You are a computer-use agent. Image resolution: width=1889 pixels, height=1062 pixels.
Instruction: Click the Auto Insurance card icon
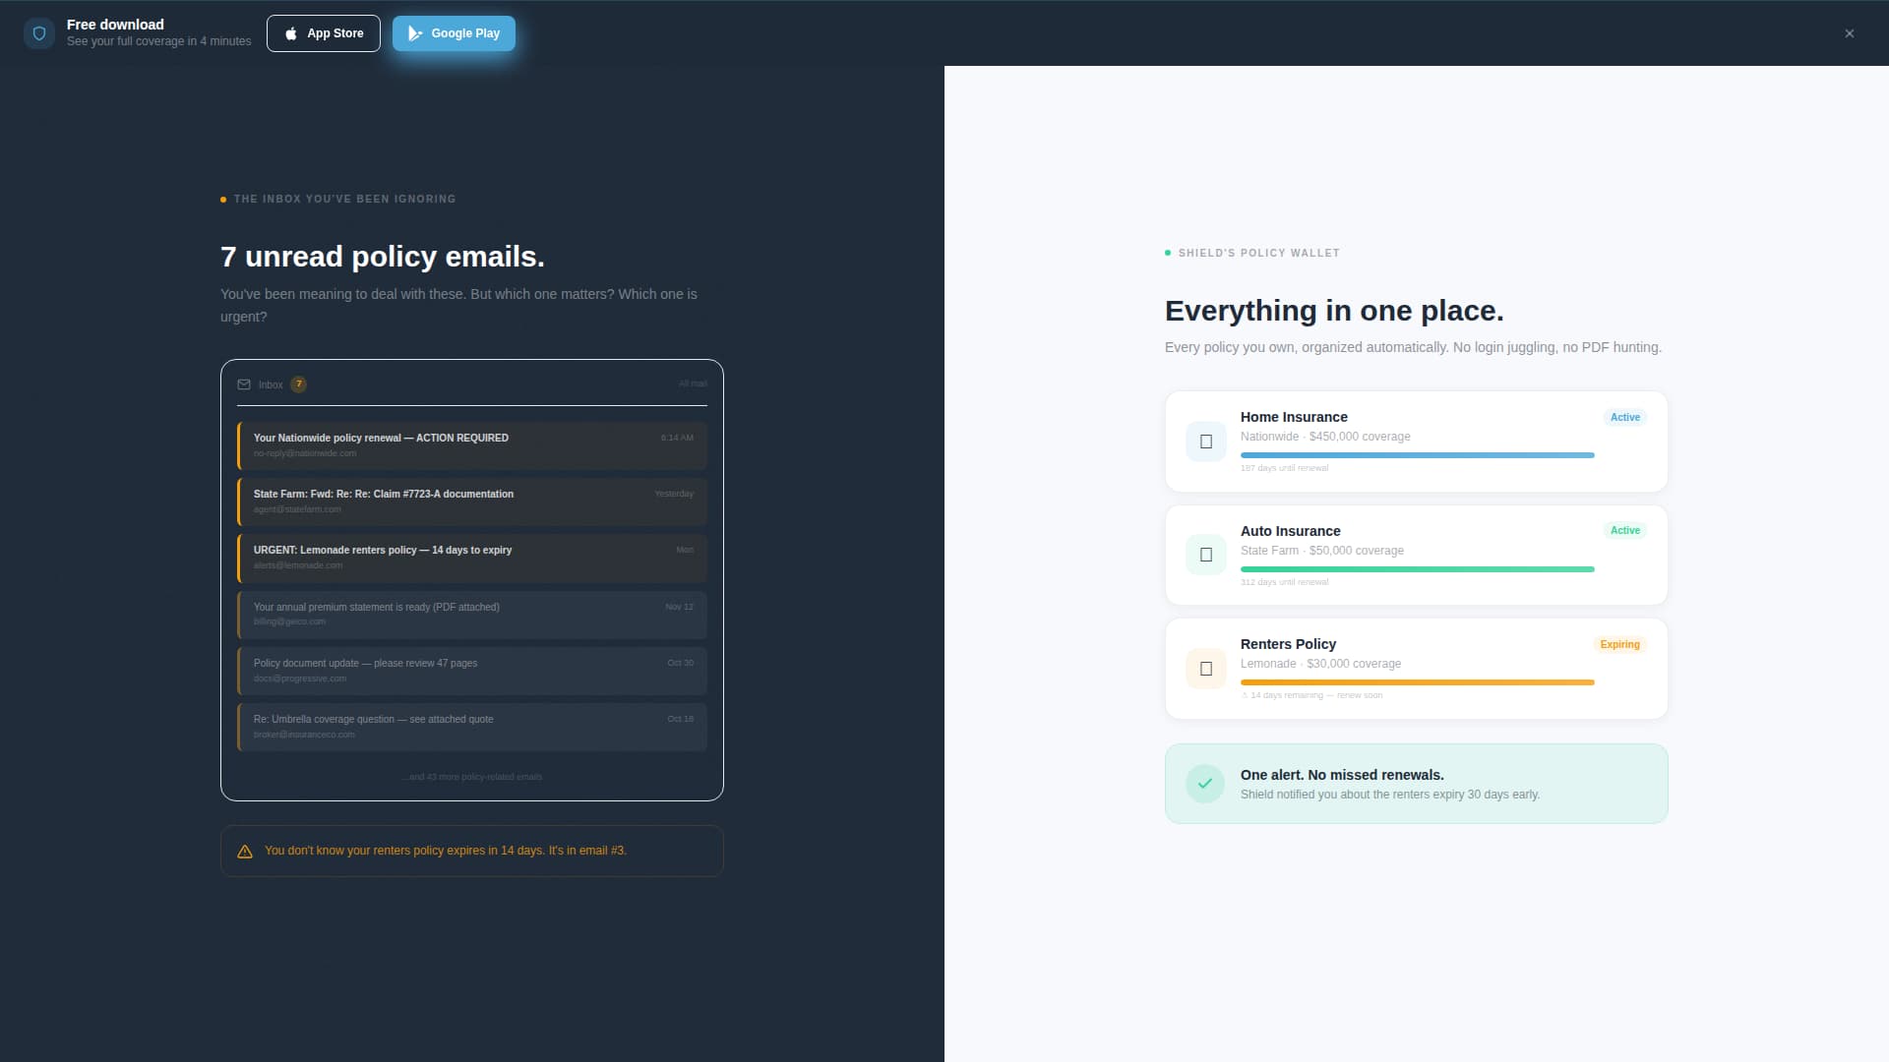[x=1205, y=554]
